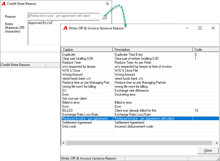The width and height of the screenshot is (220, 161).
Task: Sort by the Description column header
Action: tap(153, 50)
